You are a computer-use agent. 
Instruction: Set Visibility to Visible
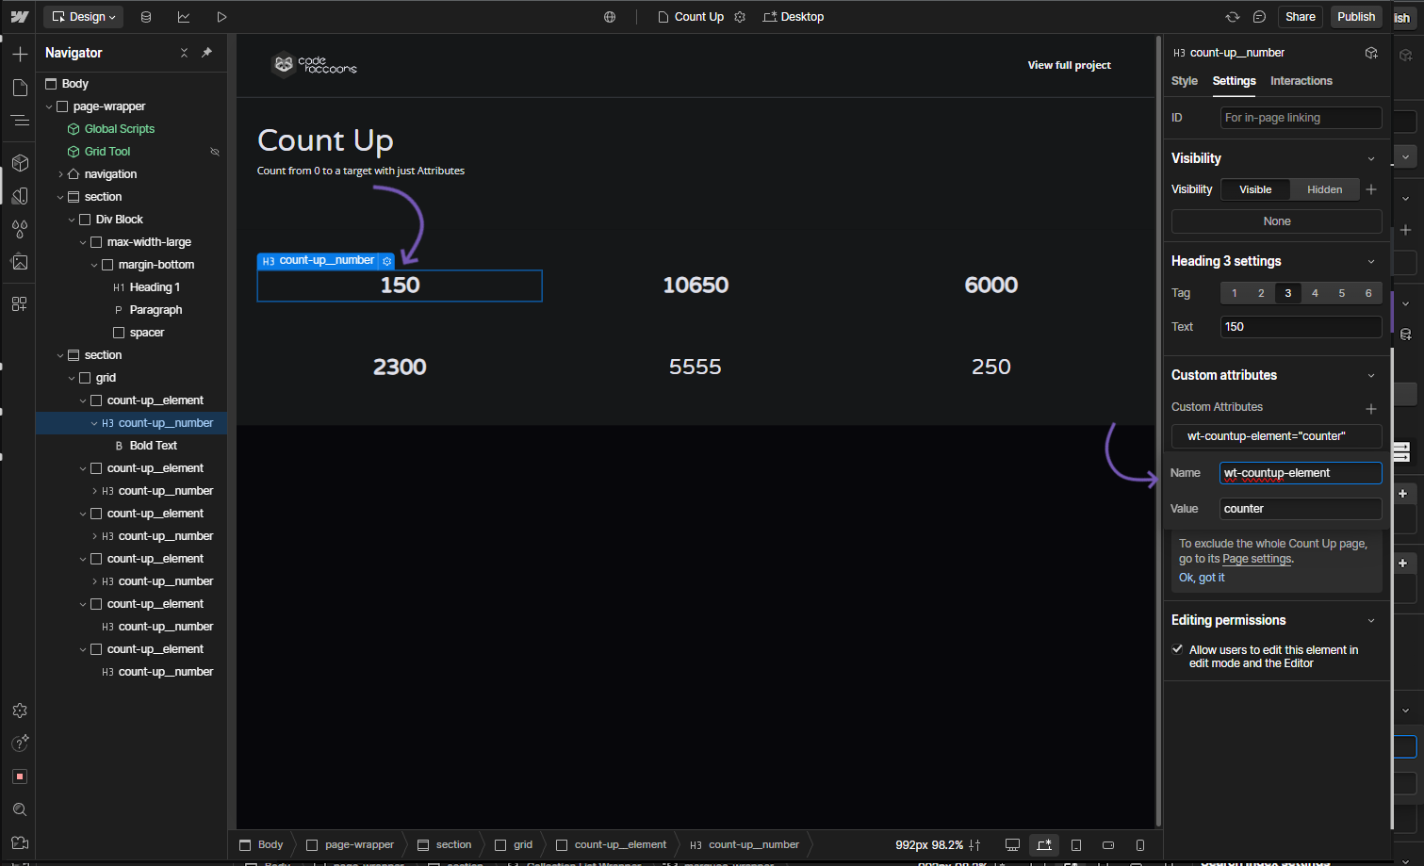point(1255,189)
